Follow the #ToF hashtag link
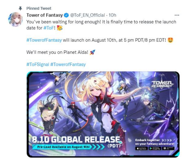This screenshot has height=160, width=193. [x=49, y=28]
